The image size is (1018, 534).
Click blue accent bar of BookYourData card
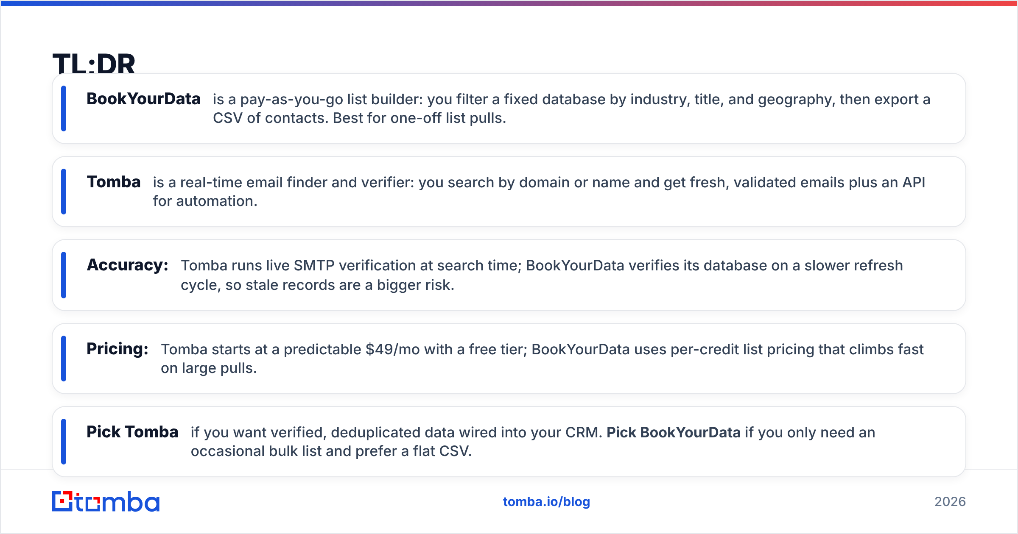point(64,108)
